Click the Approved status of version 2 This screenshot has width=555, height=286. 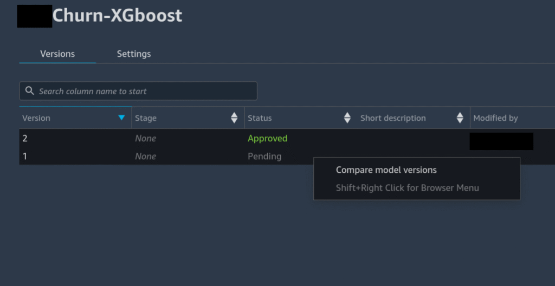click(267, 138)
